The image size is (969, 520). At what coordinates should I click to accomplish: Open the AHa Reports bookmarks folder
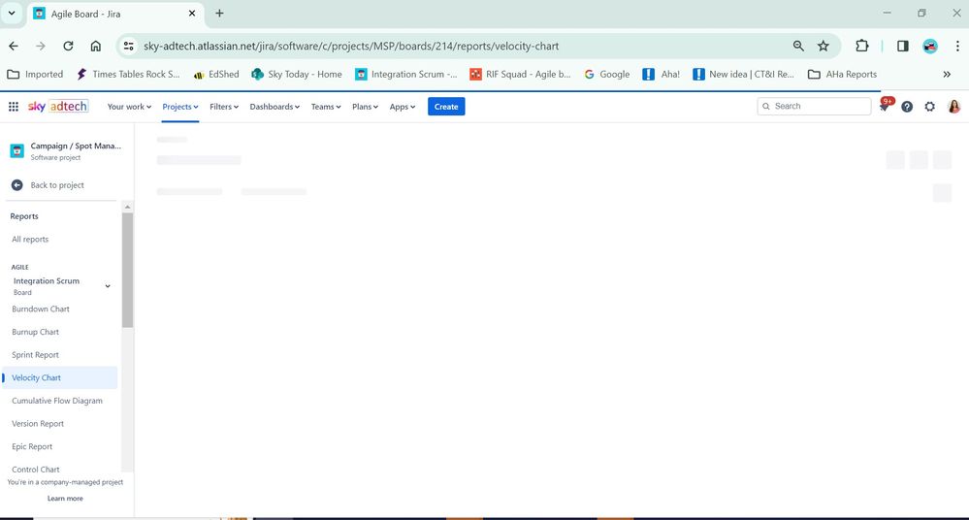click(842, 74)
